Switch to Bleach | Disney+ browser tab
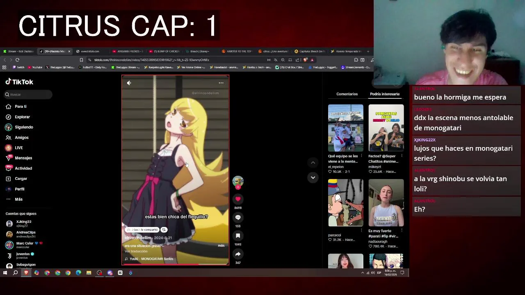This screenshot has height=295, width=525. [x=199, y=51]
